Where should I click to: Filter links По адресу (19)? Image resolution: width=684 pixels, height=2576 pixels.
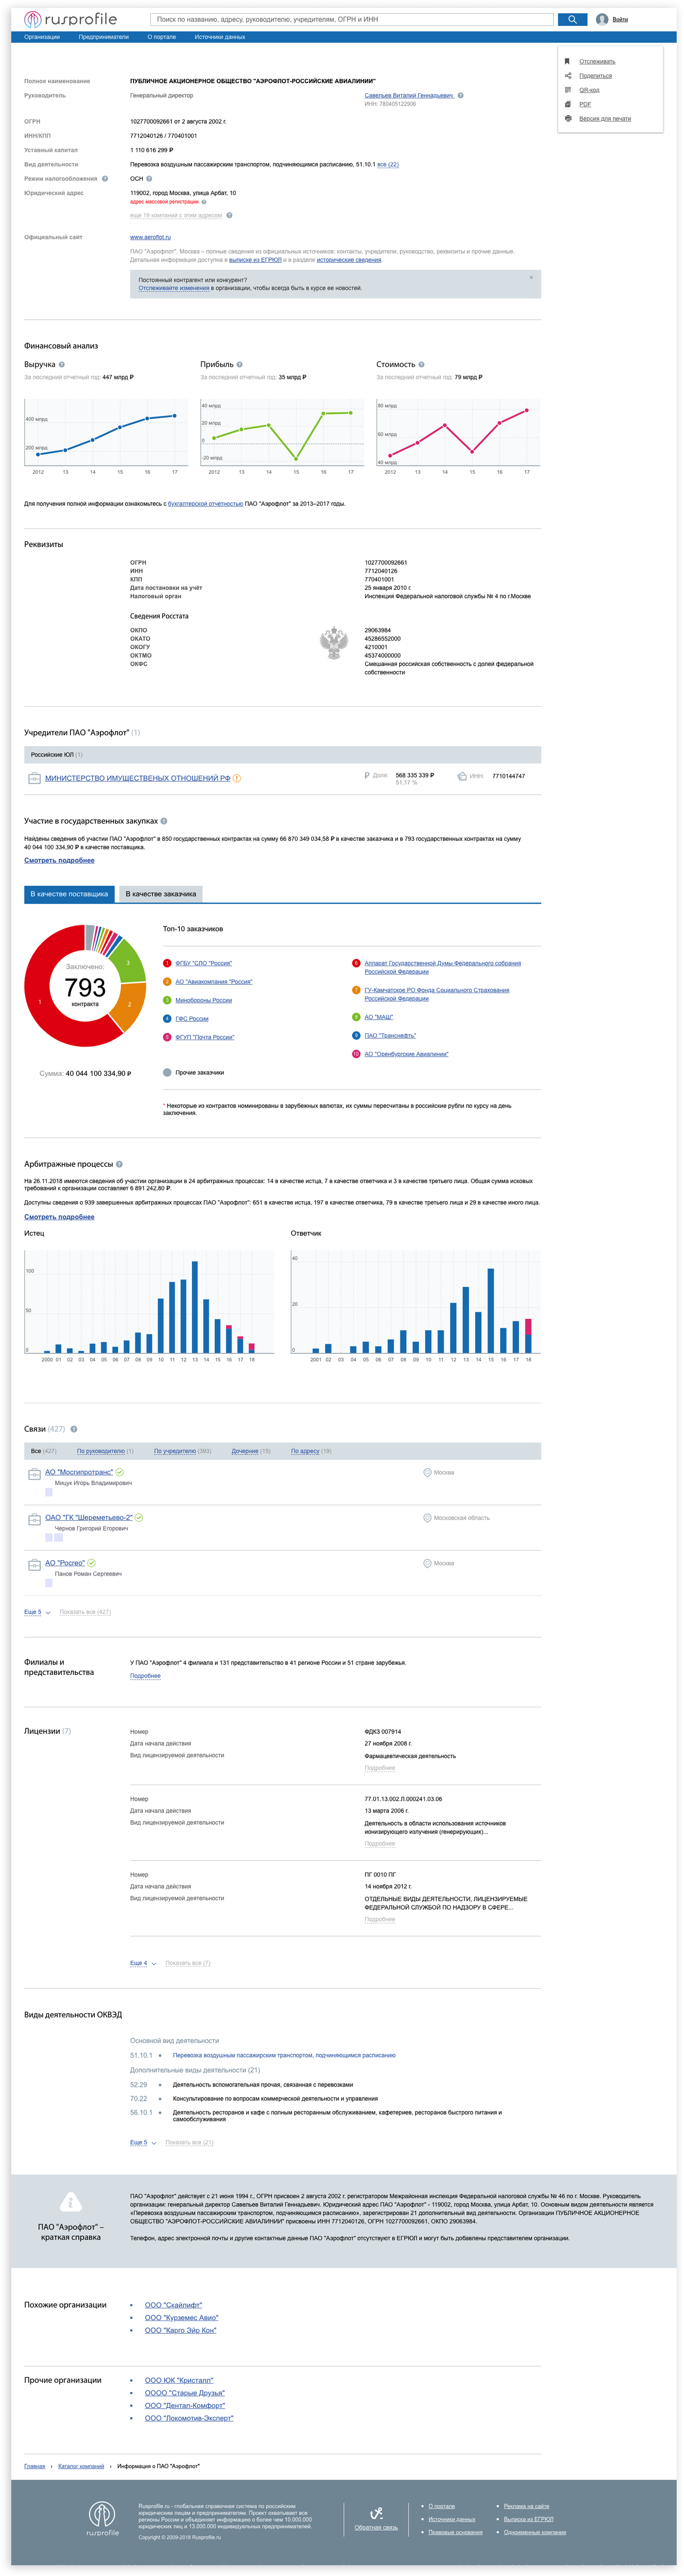point(311,1451)
